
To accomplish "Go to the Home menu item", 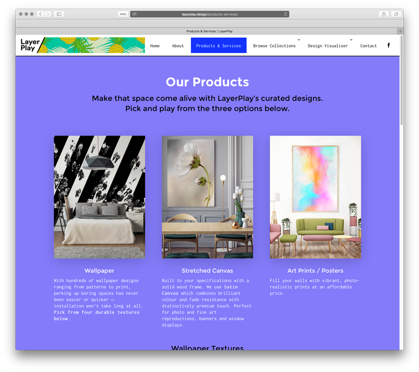I will point(155,46).
